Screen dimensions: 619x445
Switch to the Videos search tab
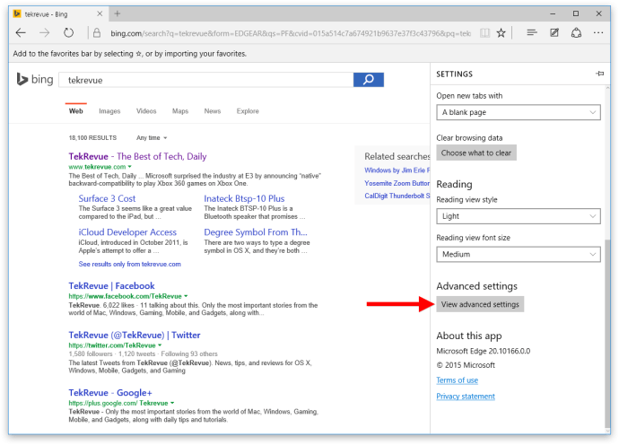146,111
